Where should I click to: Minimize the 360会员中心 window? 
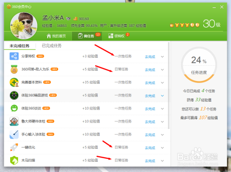[214, 7]
